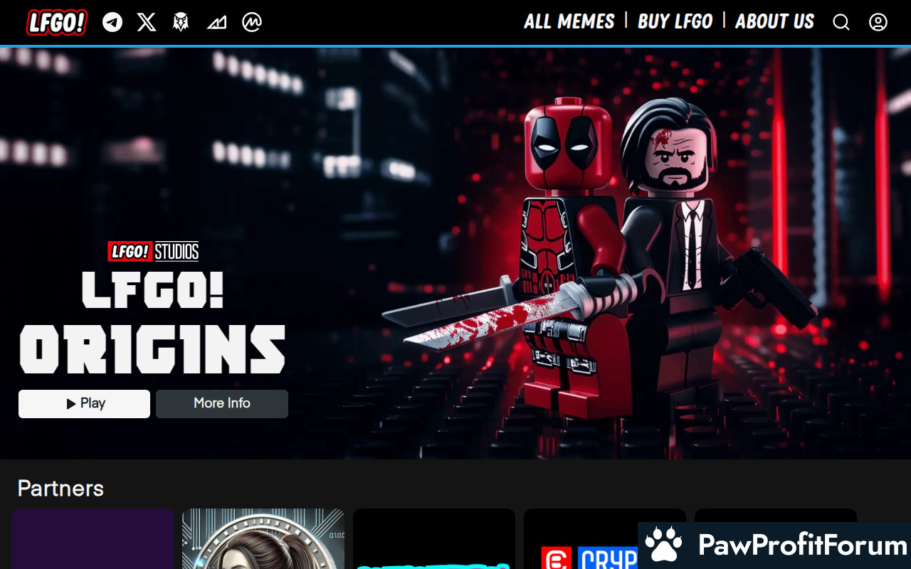This screenshot has width=911, height=569.
Task: Navigate to ABOUT US page
Action: (x=774, y=22)
